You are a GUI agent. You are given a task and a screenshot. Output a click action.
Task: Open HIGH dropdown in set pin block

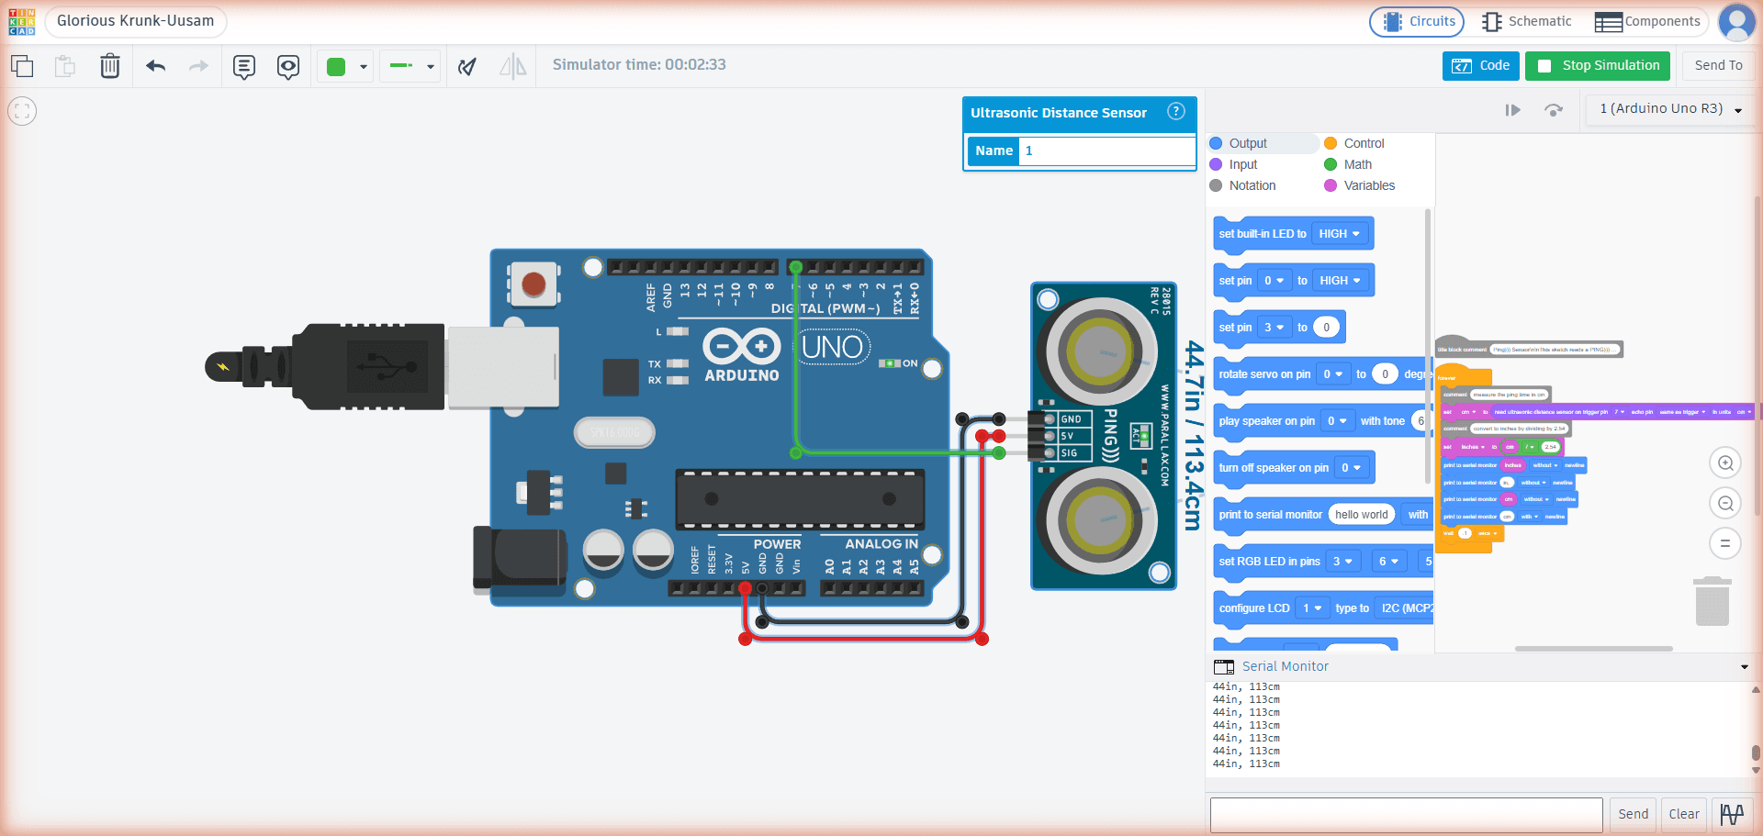point(1340,281)
